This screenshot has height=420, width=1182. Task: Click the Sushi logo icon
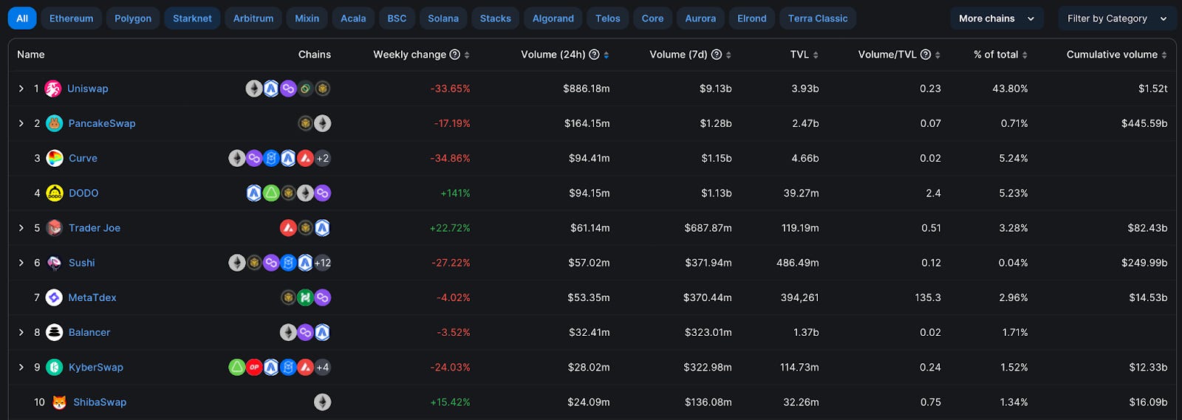coord(54,263)
